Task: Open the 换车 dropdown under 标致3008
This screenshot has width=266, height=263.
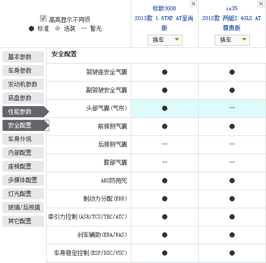Action: 165,40
